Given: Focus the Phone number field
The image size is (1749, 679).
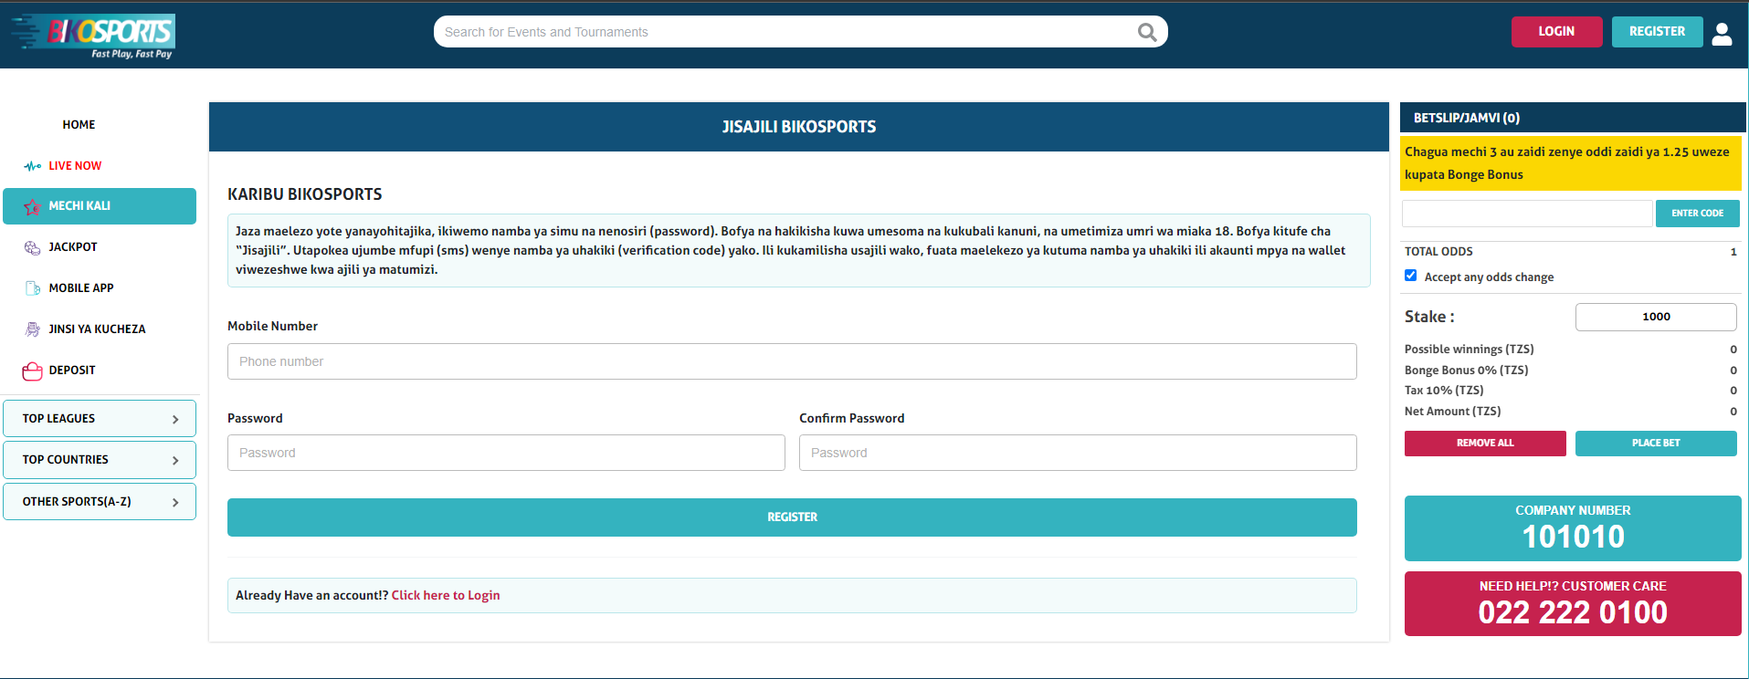Looking at the screenshot, I should [792, 361].
